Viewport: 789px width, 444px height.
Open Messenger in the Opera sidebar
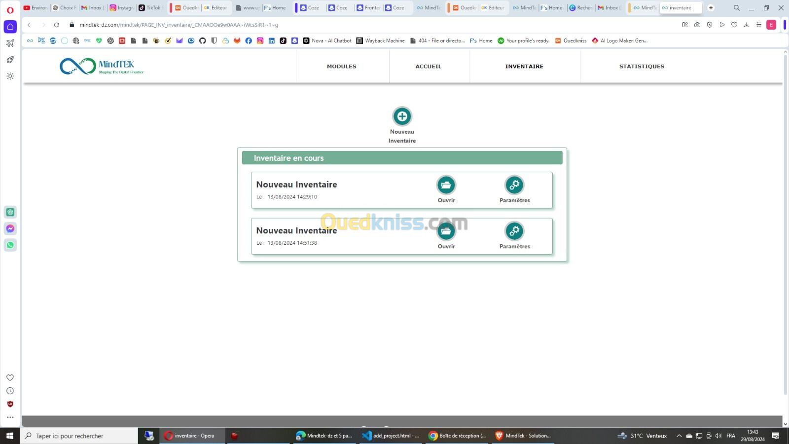click(x=10, y=228)
